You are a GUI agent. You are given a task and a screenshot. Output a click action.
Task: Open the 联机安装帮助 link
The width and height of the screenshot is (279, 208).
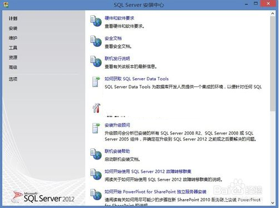point(117,151)
